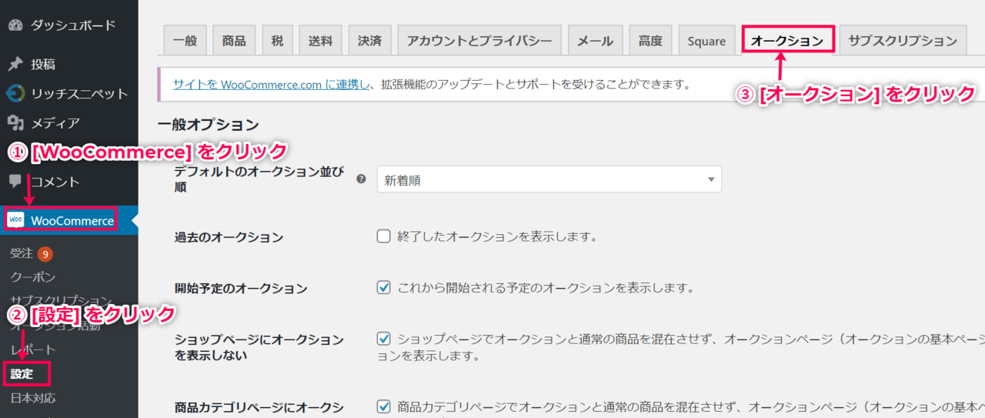The width and height of the screenshot is (985, 418).
Task: Click the dashboard gauge icon
Action: click(x=15, y=25)
